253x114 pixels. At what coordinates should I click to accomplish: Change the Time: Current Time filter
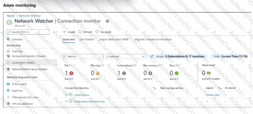point(229,56)
